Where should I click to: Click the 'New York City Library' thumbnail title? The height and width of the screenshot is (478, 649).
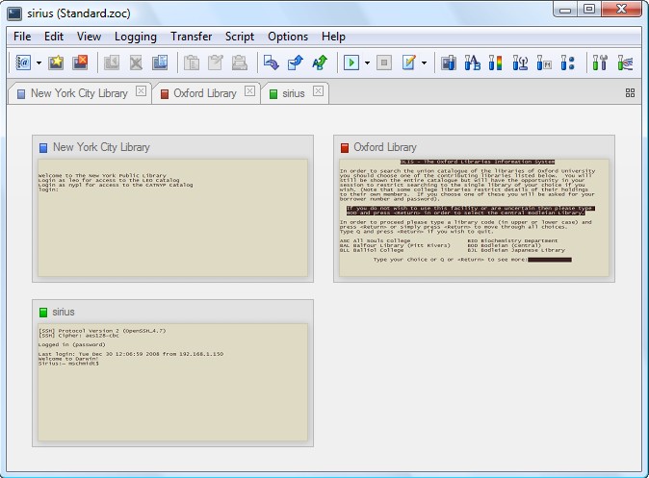click(x=101, y=147)
